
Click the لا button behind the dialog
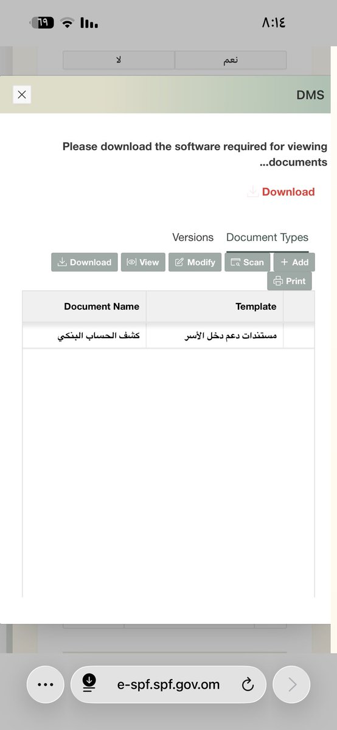click(x=119, y=60)
